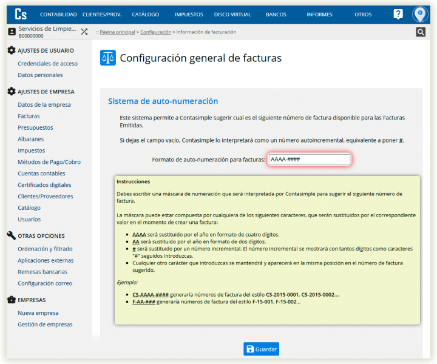This screenshot has width=437, height=364.
Task: Follow the Página principal breadcrumb link
Action: [117, 32]
